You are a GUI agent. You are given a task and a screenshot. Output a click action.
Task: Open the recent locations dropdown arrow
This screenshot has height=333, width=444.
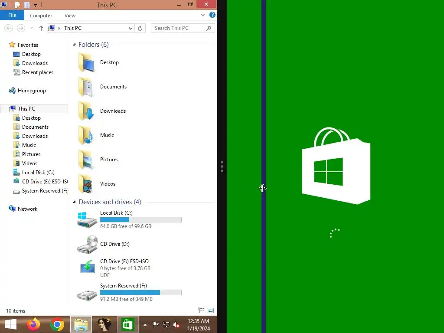tap(31, 28)
